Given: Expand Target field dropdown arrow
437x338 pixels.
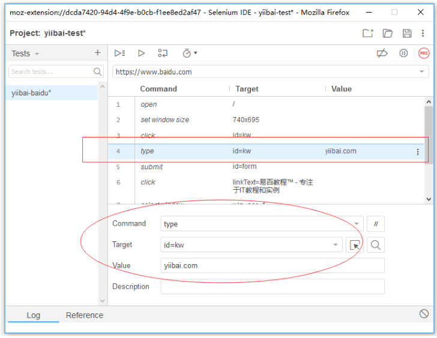Looking at the screenshot, I should click(336, 245).
